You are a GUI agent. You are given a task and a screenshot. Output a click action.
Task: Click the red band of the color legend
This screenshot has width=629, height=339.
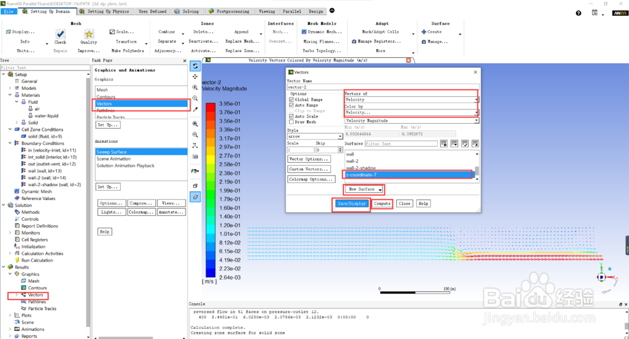211,108
